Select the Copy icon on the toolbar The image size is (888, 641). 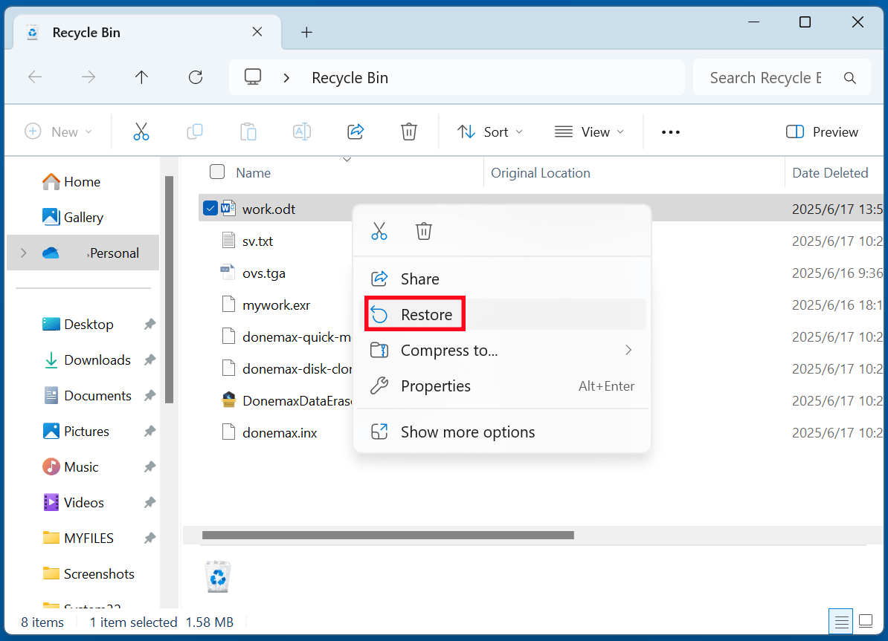195,131
